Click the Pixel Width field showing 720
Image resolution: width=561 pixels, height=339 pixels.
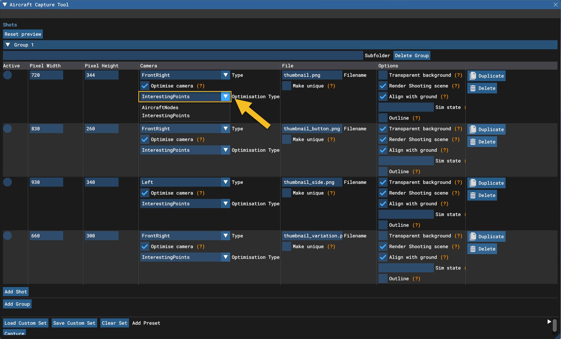46,75
